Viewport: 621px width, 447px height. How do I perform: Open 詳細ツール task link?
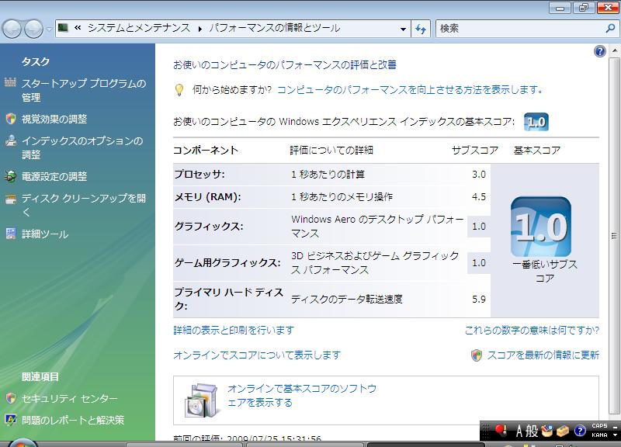[45, 234]
